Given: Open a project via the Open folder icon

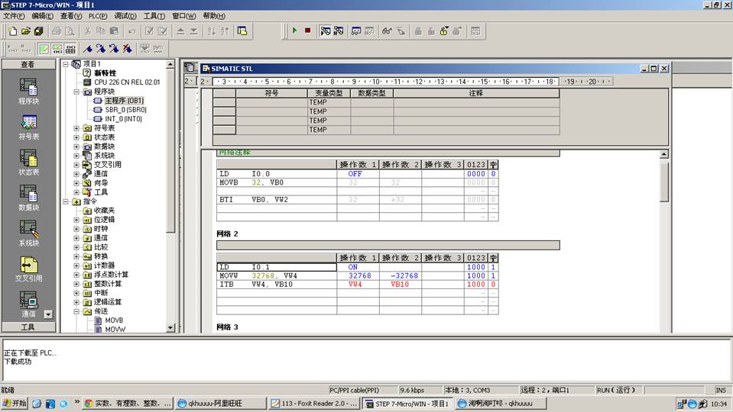Looking at the screenshot, I should pyautogui.click(x=26, y=31).
